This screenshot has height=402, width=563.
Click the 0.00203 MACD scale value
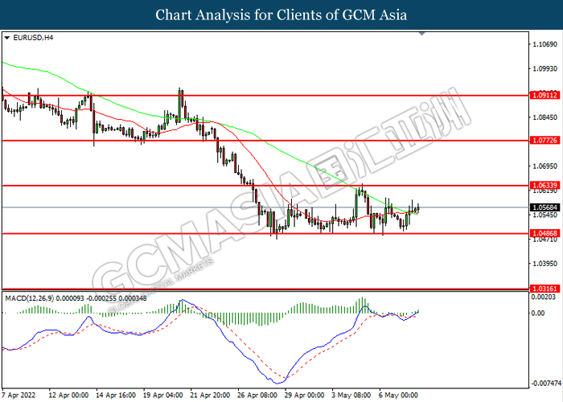pyautogui.click(x=544, y=297)
